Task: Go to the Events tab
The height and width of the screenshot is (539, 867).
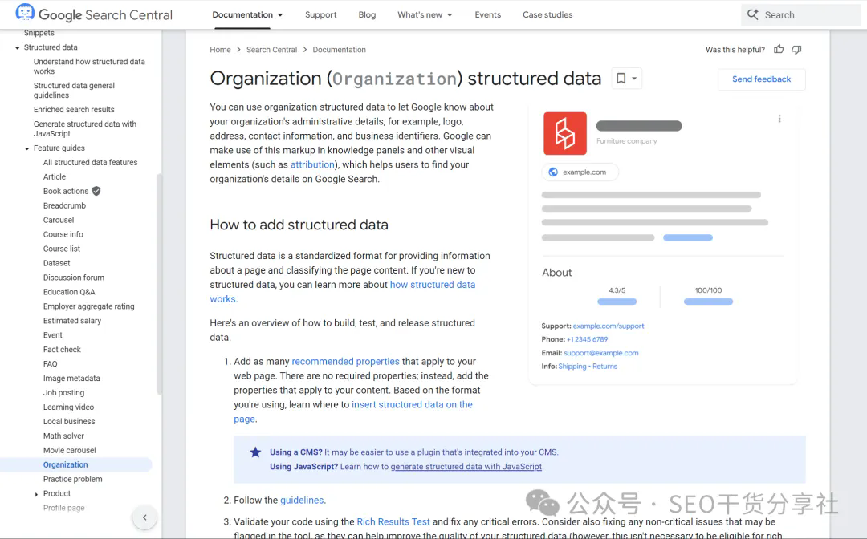Action: [488, 15]
